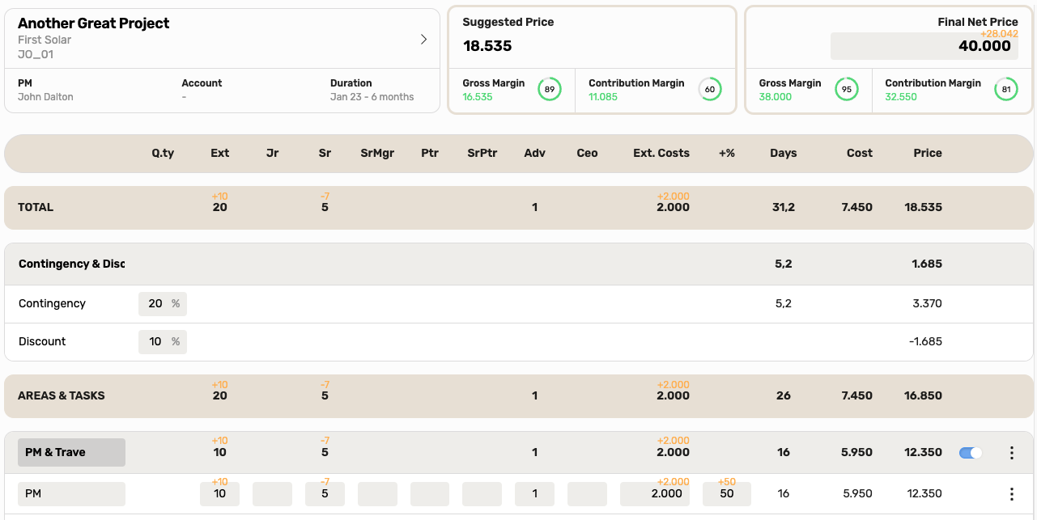Open PM task row three-dot menu
1037x520 pixels.
(1012, 494)
